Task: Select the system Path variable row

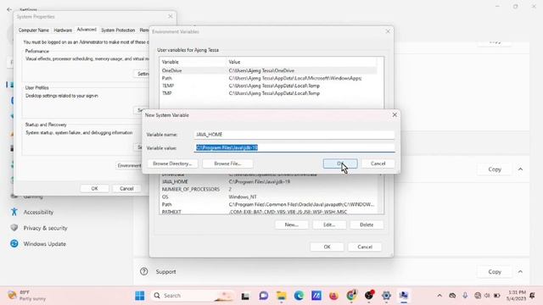Action: pyautogui.click(x=268, y=204)
